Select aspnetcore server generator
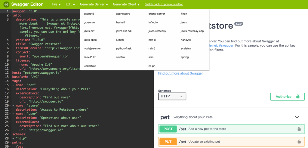Screen dimensions: 308x148 123,14
